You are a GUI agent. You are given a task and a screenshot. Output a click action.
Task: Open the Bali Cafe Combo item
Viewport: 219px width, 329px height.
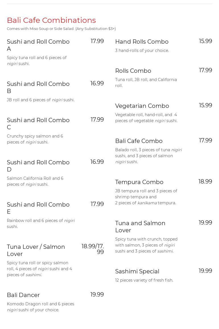point(139,141)
